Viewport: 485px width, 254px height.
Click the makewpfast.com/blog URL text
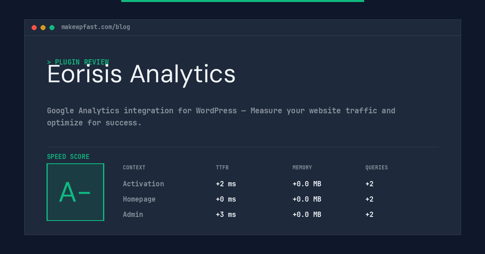[96, 27]
